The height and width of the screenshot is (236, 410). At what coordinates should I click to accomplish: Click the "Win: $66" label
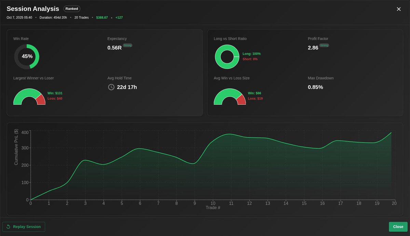click(x=255, y=93)
